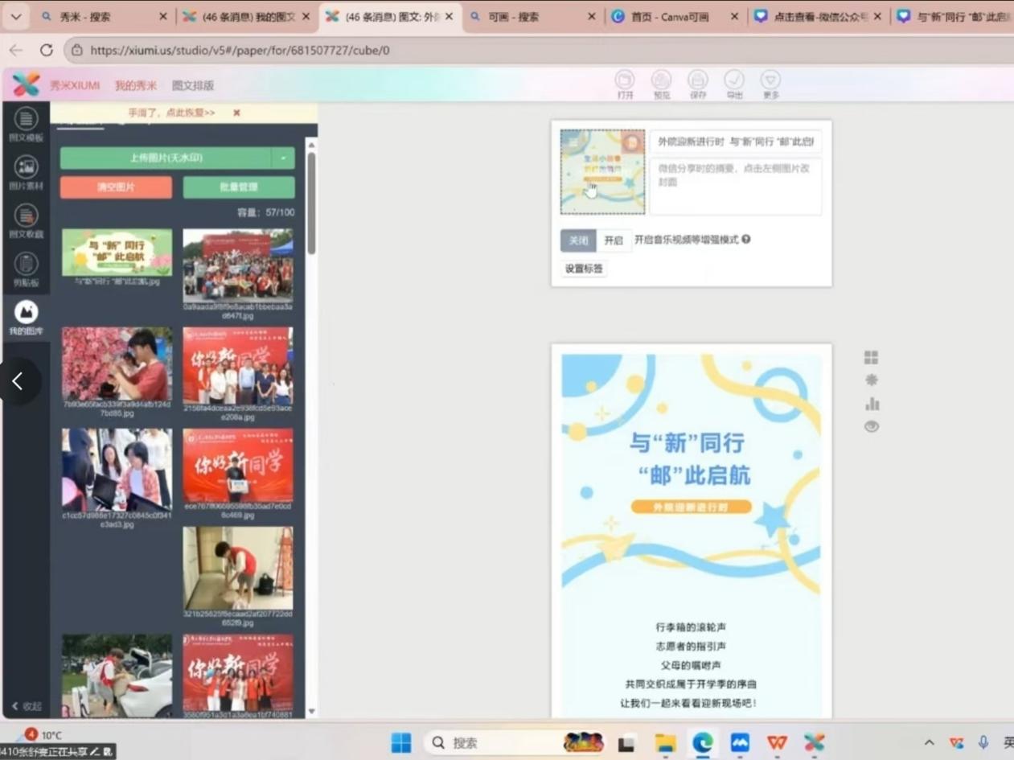
Task: Click the red 清空图片 button
Action: pyautogui.click(x=116, y=187)
